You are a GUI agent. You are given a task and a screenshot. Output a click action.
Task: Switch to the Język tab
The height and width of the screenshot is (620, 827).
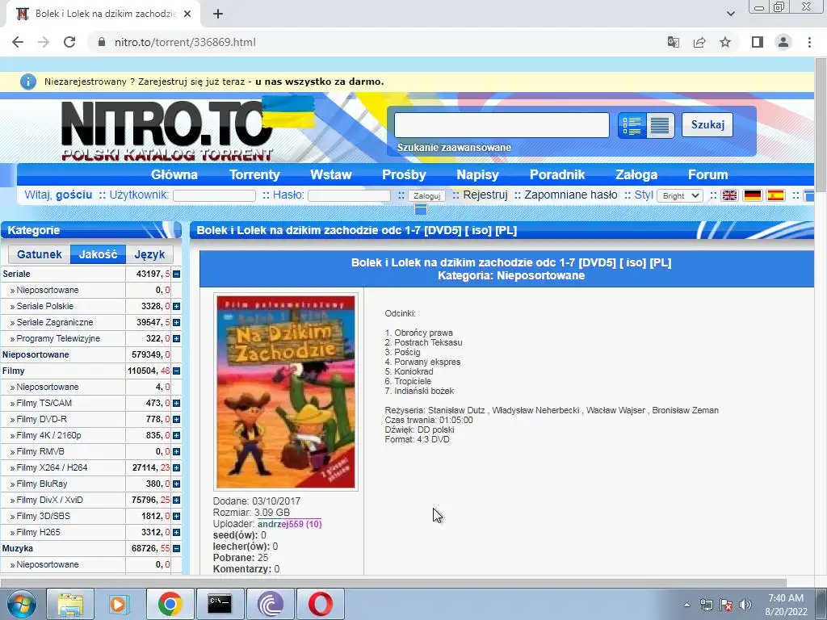(149, 254)
